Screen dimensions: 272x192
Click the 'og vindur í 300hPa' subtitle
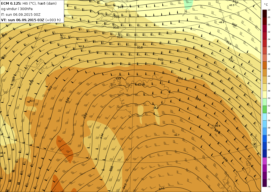(x=17, y=9)
